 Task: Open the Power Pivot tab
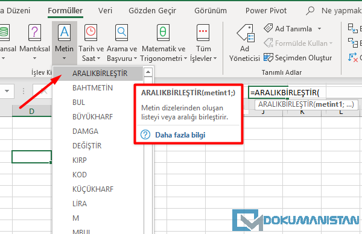click(266, 11)
